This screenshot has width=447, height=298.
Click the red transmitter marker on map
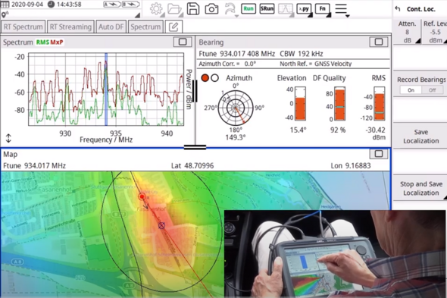click(x=142, y=196)
